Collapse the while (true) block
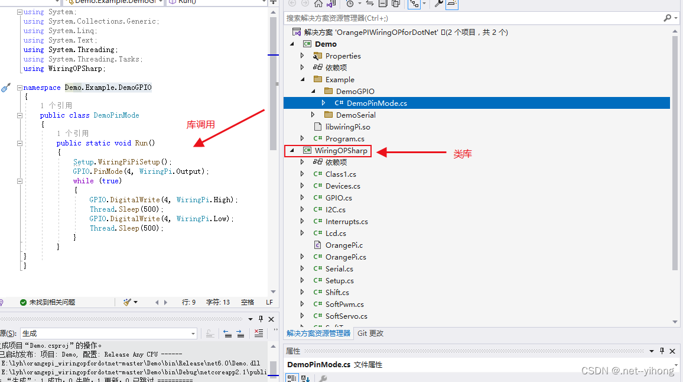 [x=19, y=181]
